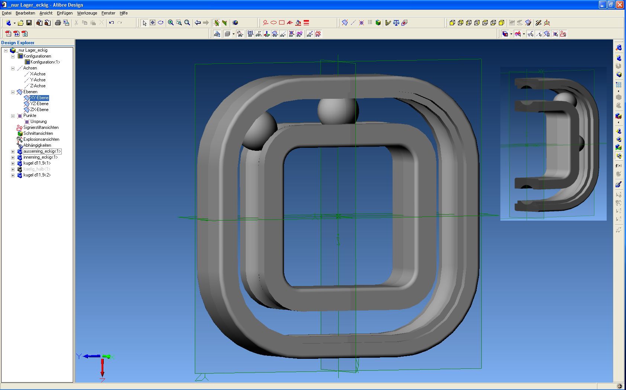626x390 pixels.
Task: Zoom in with the plus magnifier
Action: point(171,23)
